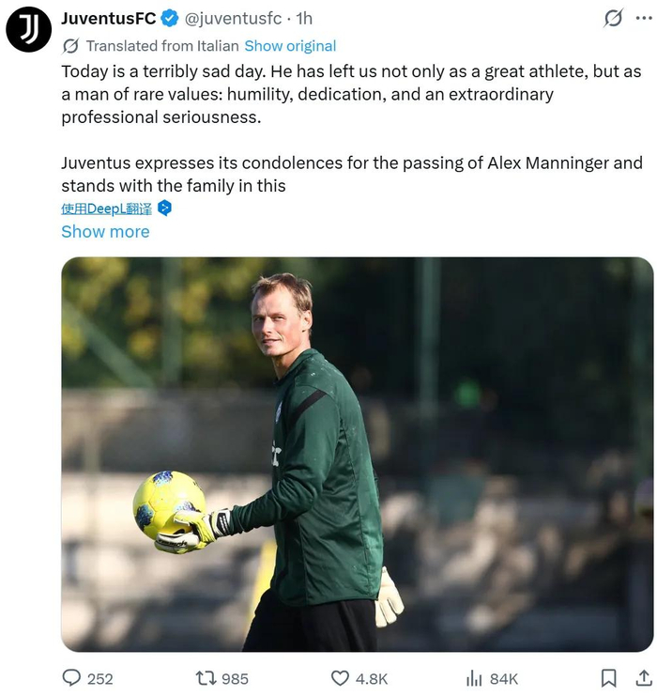Open the goalkeeper photo attachment
657x696 pixels.
click(357, 454)
